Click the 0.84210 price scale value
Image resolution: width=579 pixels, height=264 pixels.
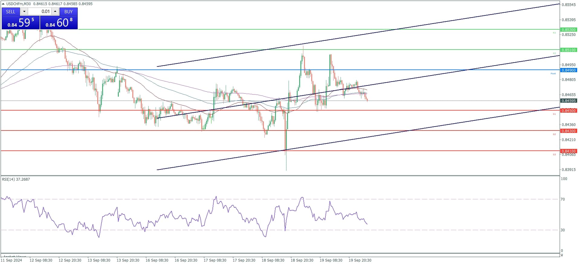coord(568,140)
